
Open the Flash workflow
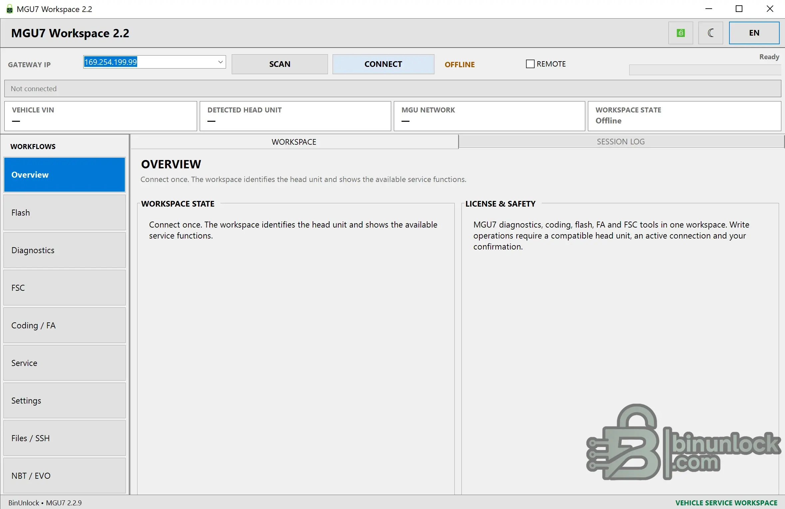click(x=65, y=213)
